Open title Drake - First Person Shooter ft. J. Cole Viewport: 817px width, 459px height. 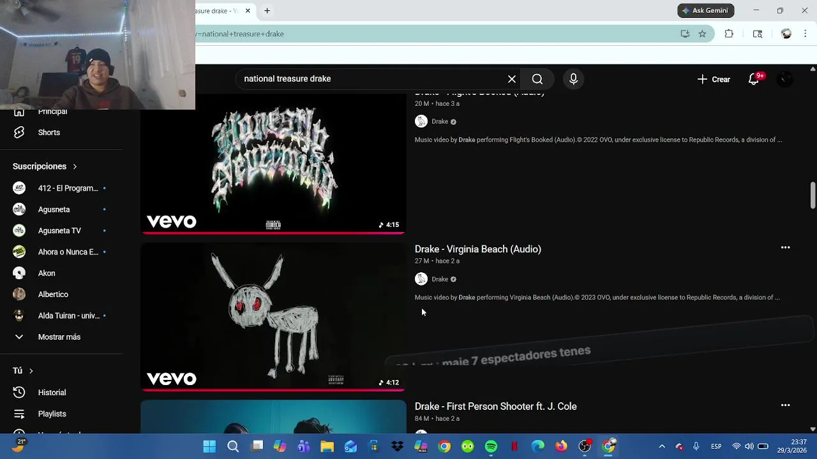click(x=496, y=407)
